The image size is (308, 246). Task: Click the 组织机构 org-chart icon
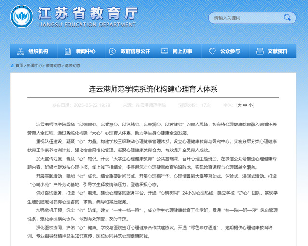point(21,51)
